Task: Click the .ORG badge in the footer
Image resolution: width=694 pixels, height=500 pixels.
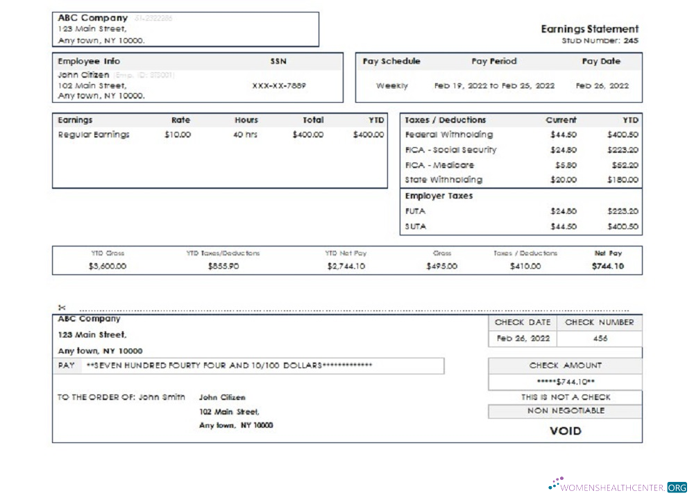Action: coord(677,486)
